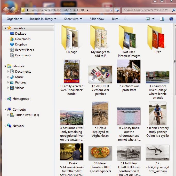Collapse the Libraries tree node
The width and height of the screenshot is (176, 176).
pos(5,66)
